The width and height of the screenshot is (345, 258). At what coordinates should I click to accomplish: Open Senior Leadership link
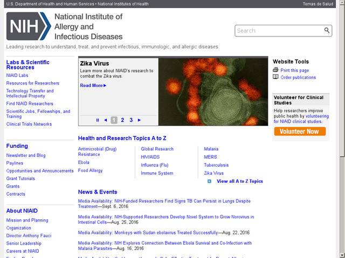pyautogui.click(x=24, y=243)
